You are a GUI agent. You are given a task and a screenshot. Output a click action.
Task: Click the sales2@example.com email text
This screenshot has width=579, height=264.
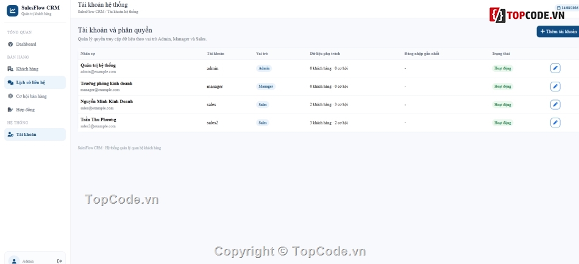point(98,126)
